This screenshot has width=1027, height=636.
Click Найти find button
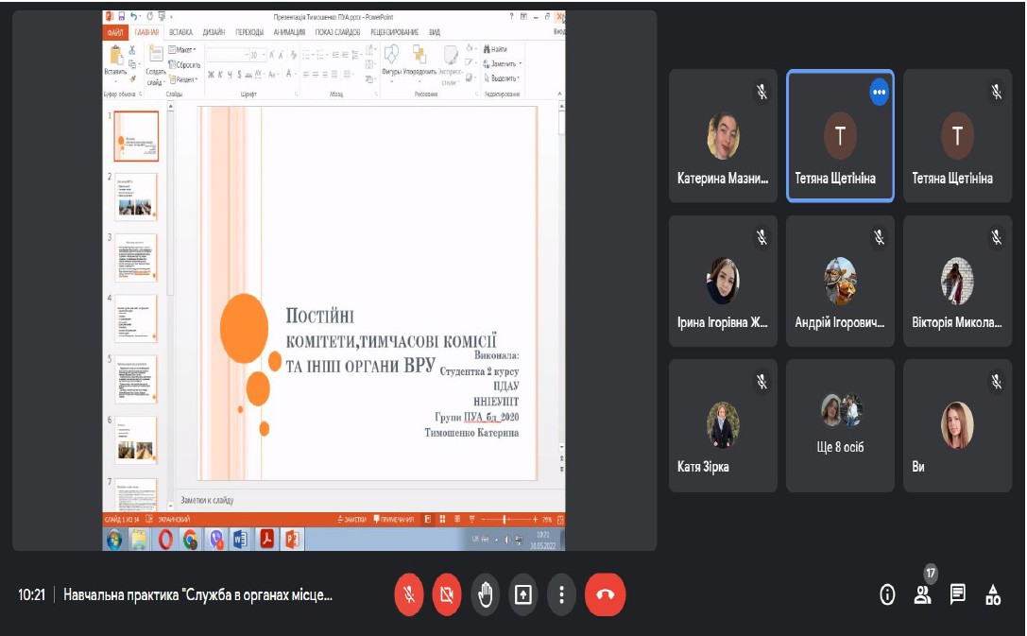[x=495, y=49]
